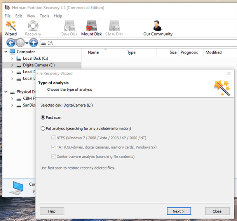Click the Hetman app logo icon
Image resolution: width=237 pixels, height=221 pixels.
pyautogui.click(x=7, y=7)
